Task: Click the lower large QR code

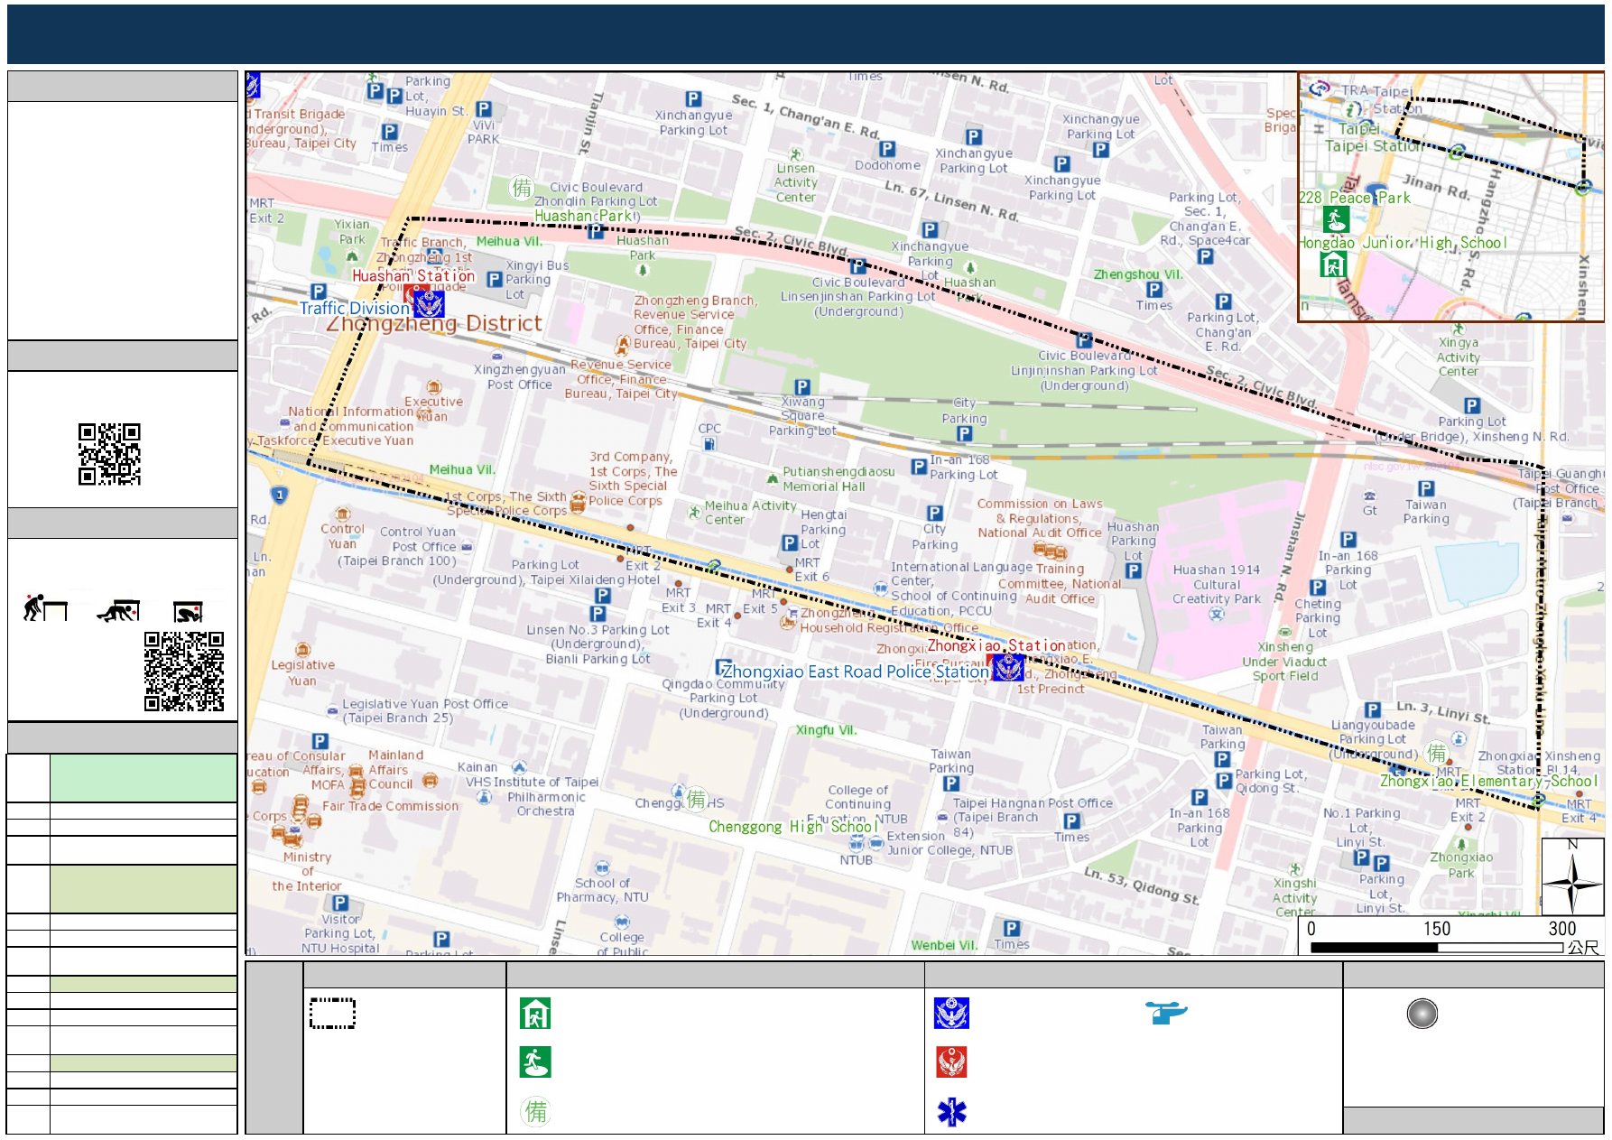Action: [184, 672]
